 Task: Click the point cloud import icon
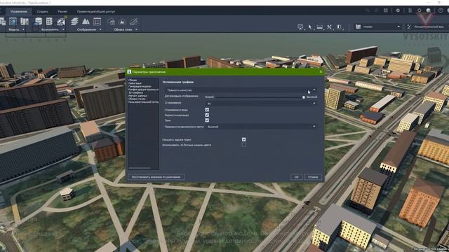(111, 22)
